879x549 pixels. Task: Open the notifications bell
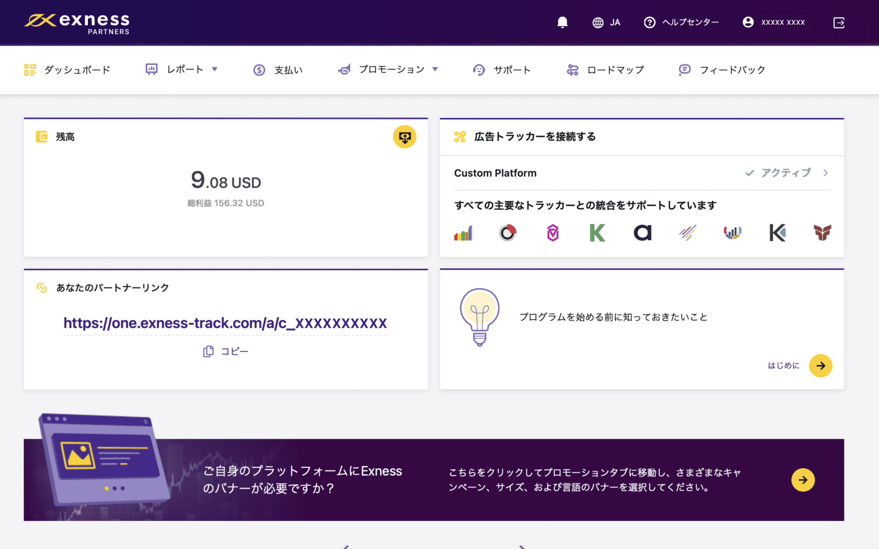pyautogui.click(x=562, y=23)
